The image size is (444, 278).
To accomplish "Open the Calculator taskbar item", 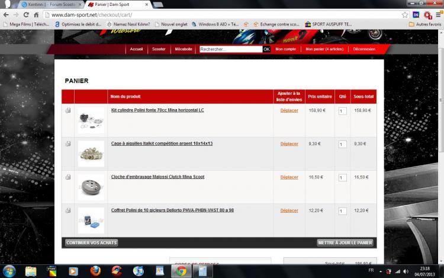I will click(202, 271).
